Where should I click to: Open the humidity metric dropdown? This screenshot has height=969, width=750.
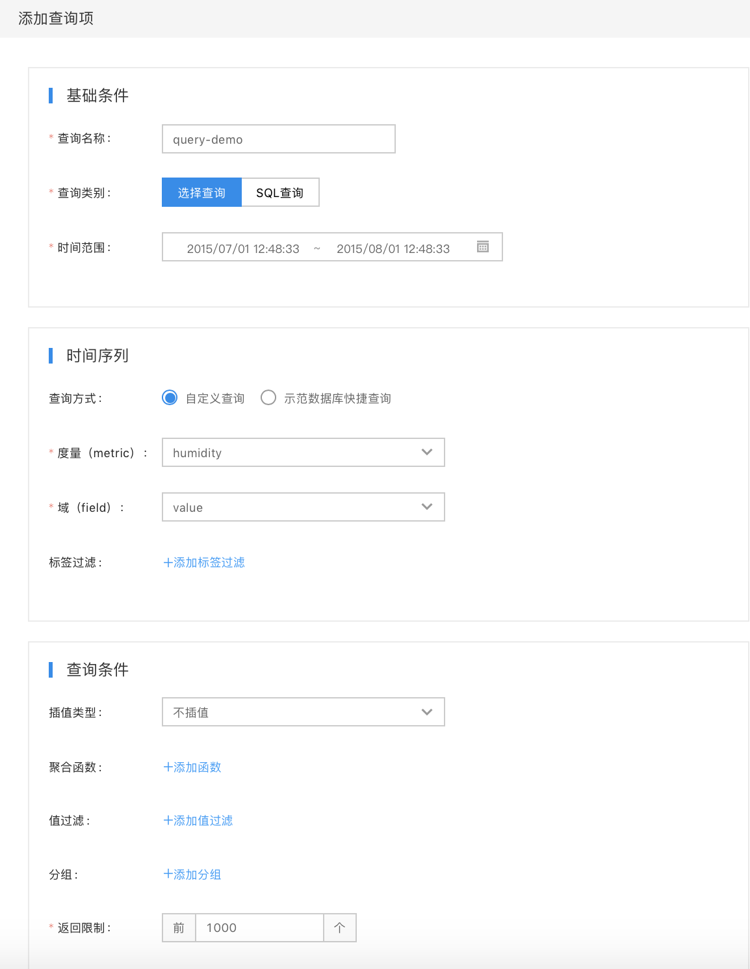tap(303, 453)
